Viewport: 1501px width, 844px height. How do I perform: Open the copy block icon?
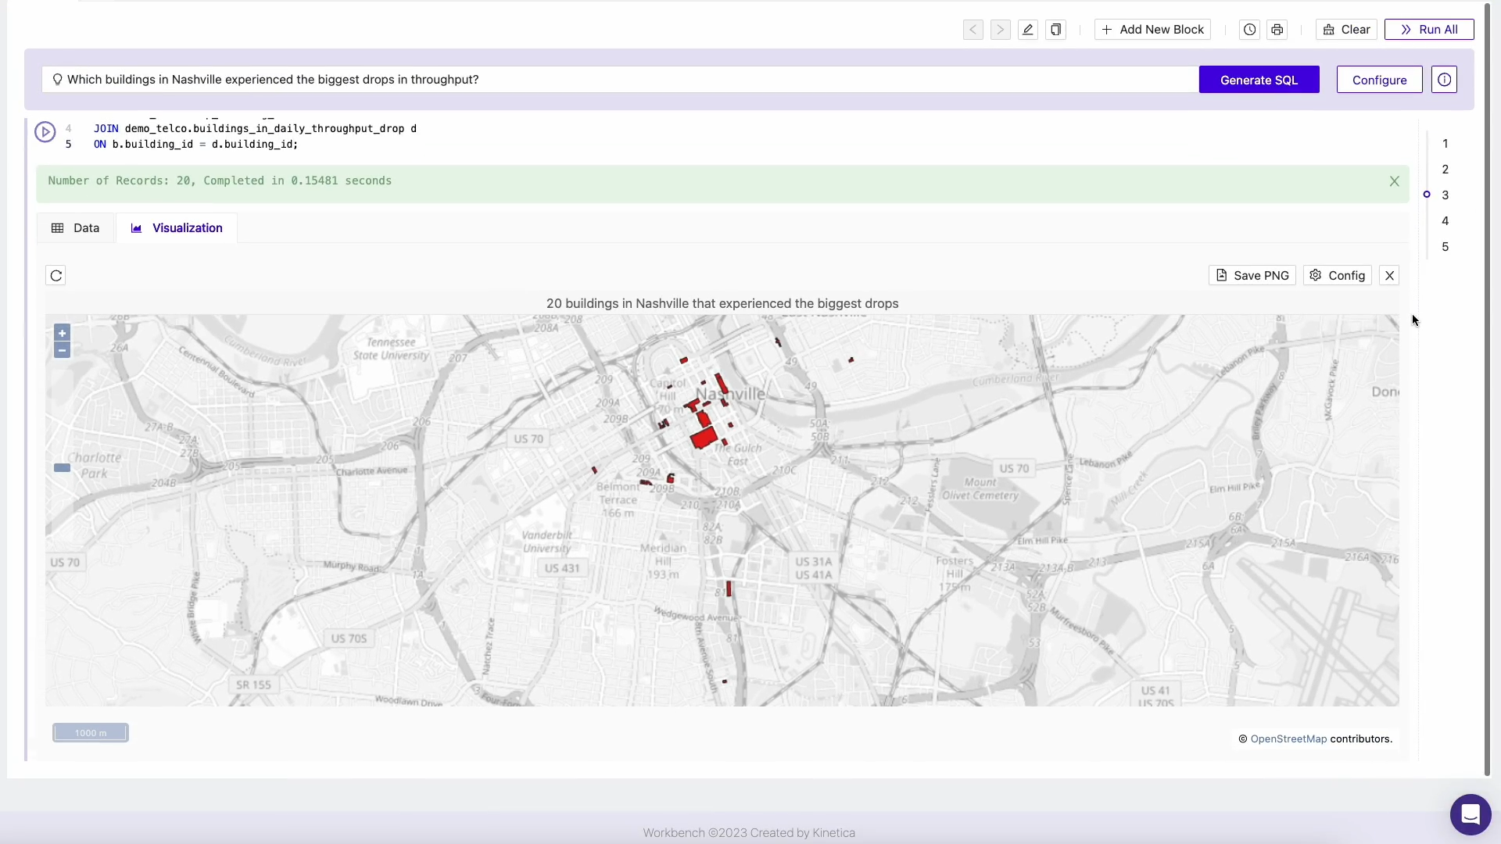click(x=1055, y=29)
